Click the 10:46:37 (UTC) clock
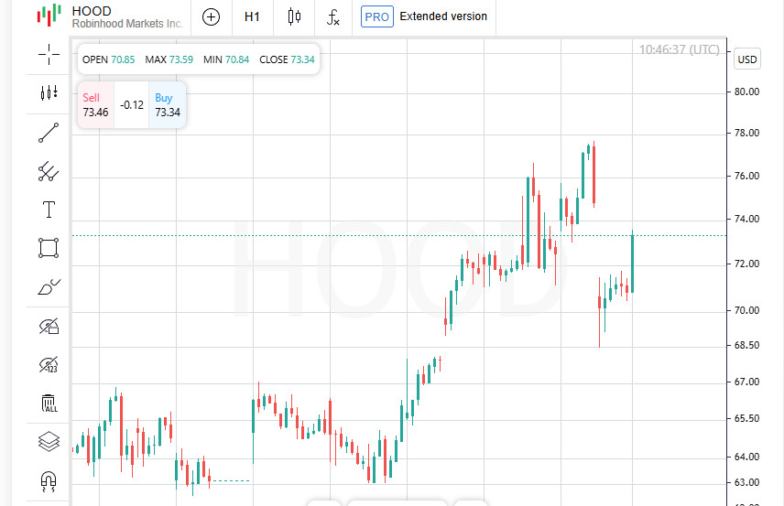 tap(679, 49)
